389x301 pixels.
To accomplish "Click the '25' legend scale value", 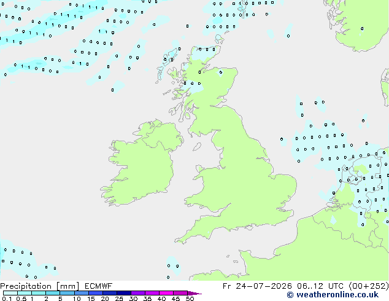I will click(x=119, y=299).
